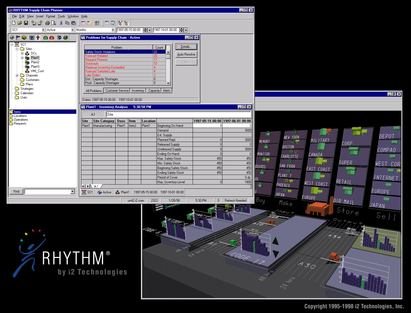This screenshot has width=411, height=313.
Task: Click the green OUT tray icon
Action: tap(46, 38)
